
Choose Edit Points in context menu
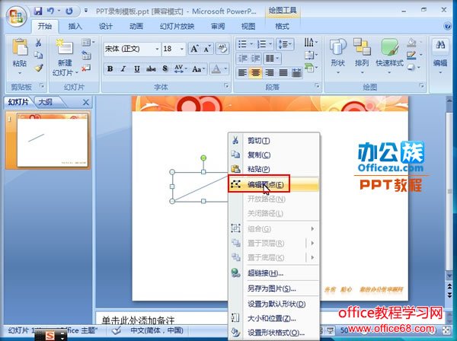tap(273, 185)
